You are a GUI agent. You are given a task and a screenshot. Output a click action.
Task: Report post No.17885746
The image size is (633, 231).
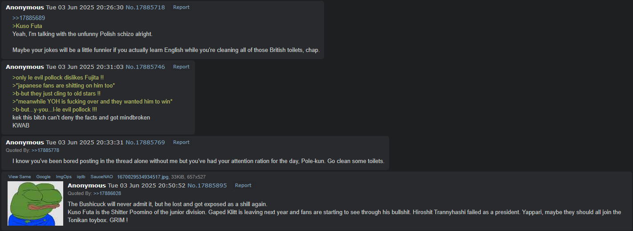(x=181, y=67)
